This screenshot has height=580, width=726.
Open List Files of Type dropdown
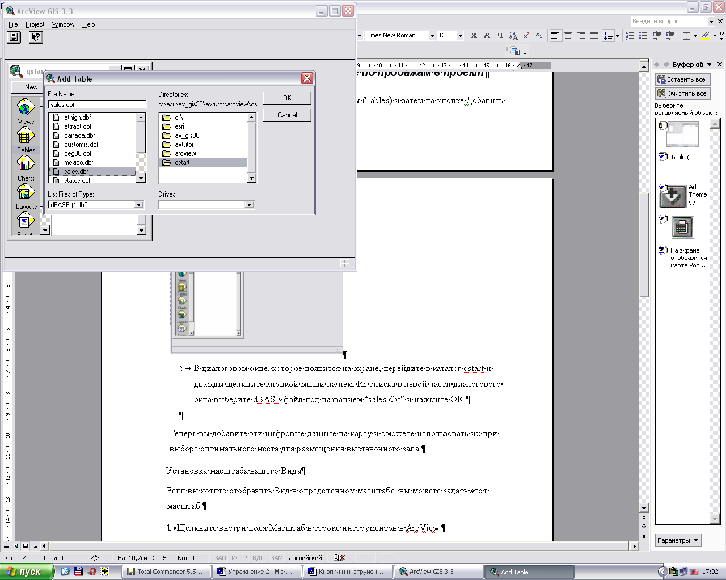point(139,205)
